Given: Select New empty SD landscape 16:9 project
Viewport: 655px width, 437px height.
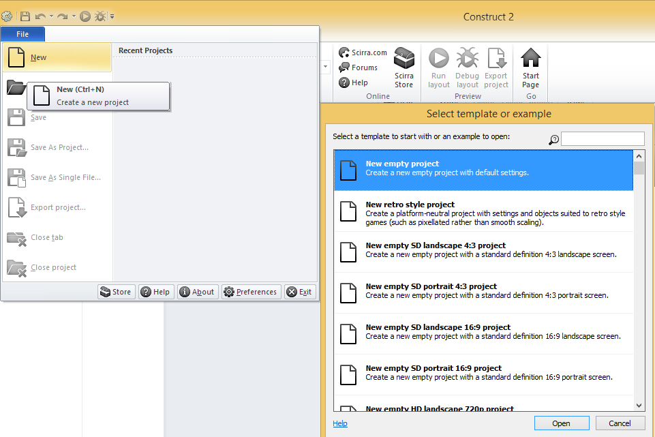Looking at the screenshot, I should tap(483, 334).
